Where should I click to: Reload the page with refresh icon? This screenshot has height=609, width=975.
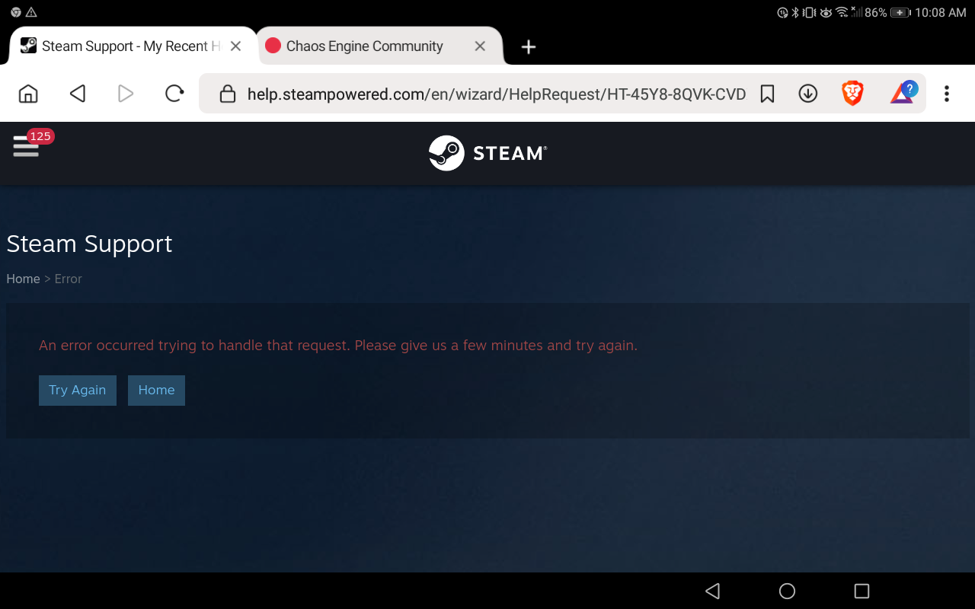pyautogui.click(x=174, y=94)
